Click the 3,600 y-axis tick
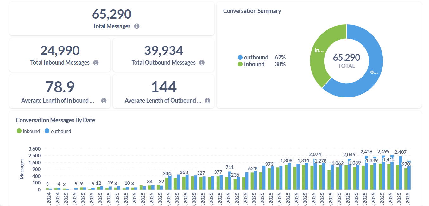This screenshot has height=206, width=429. click(x=35, y=149)
